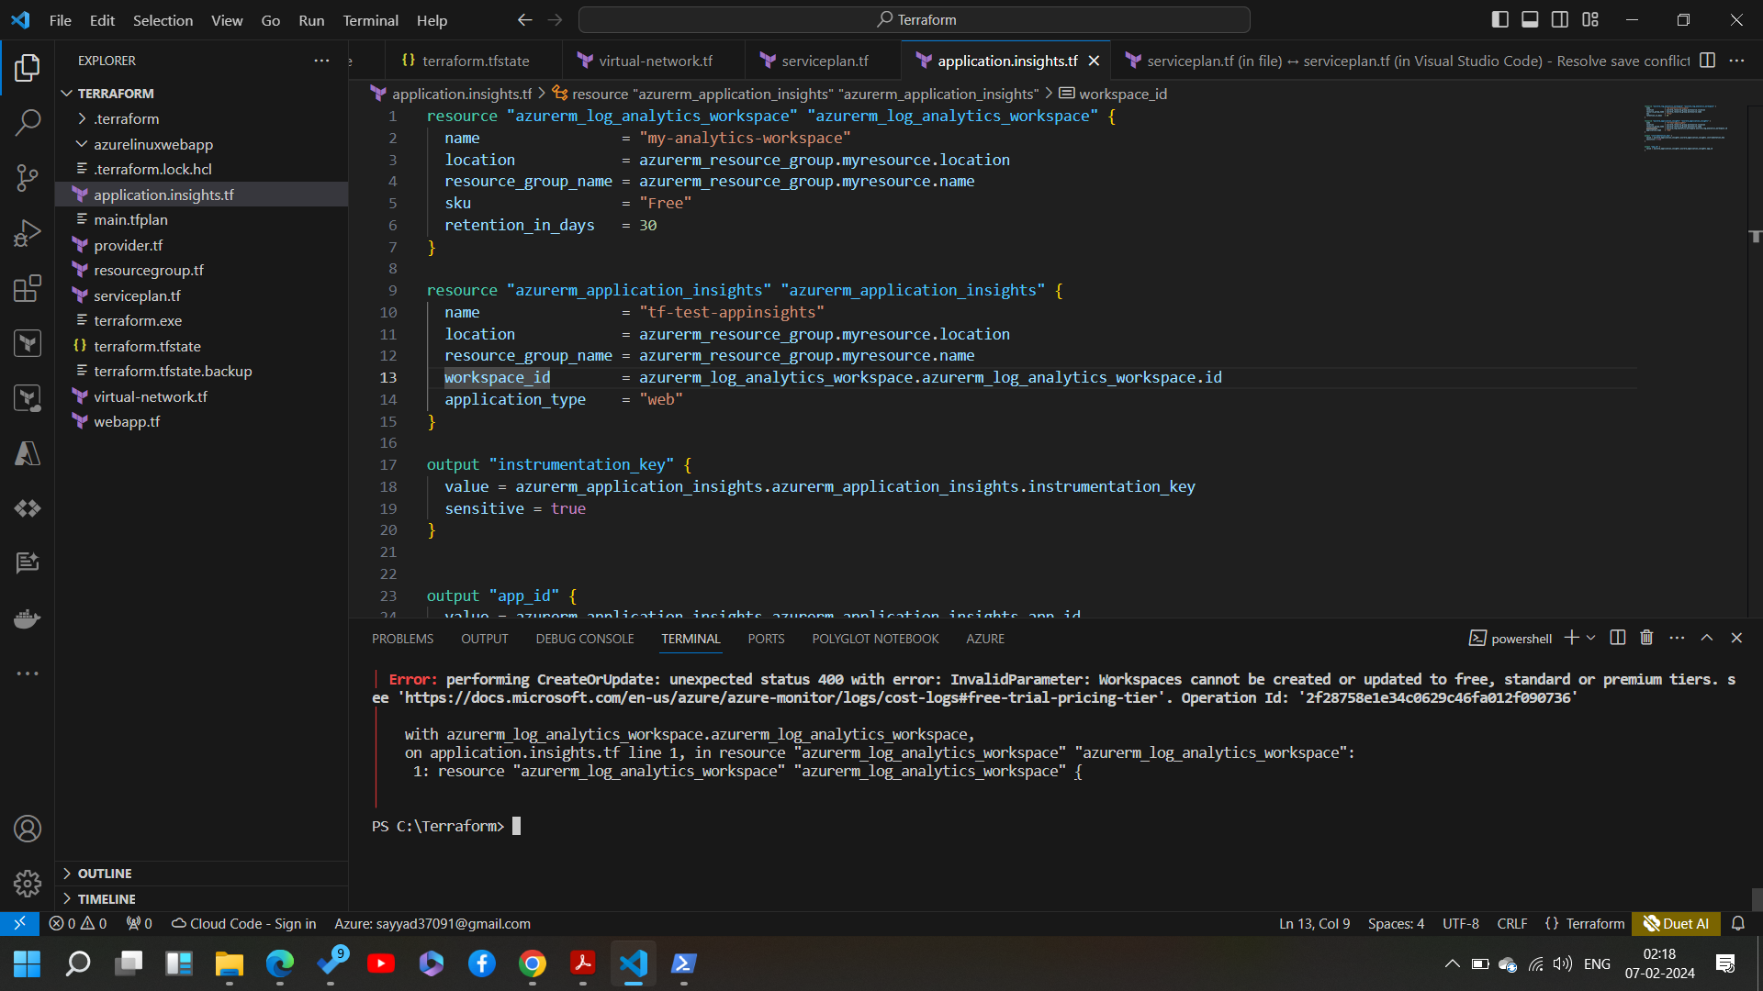Screen dimensions: 1763x991
Task: Show additional views via activity bar ellipsis
Action: point(28,674)
